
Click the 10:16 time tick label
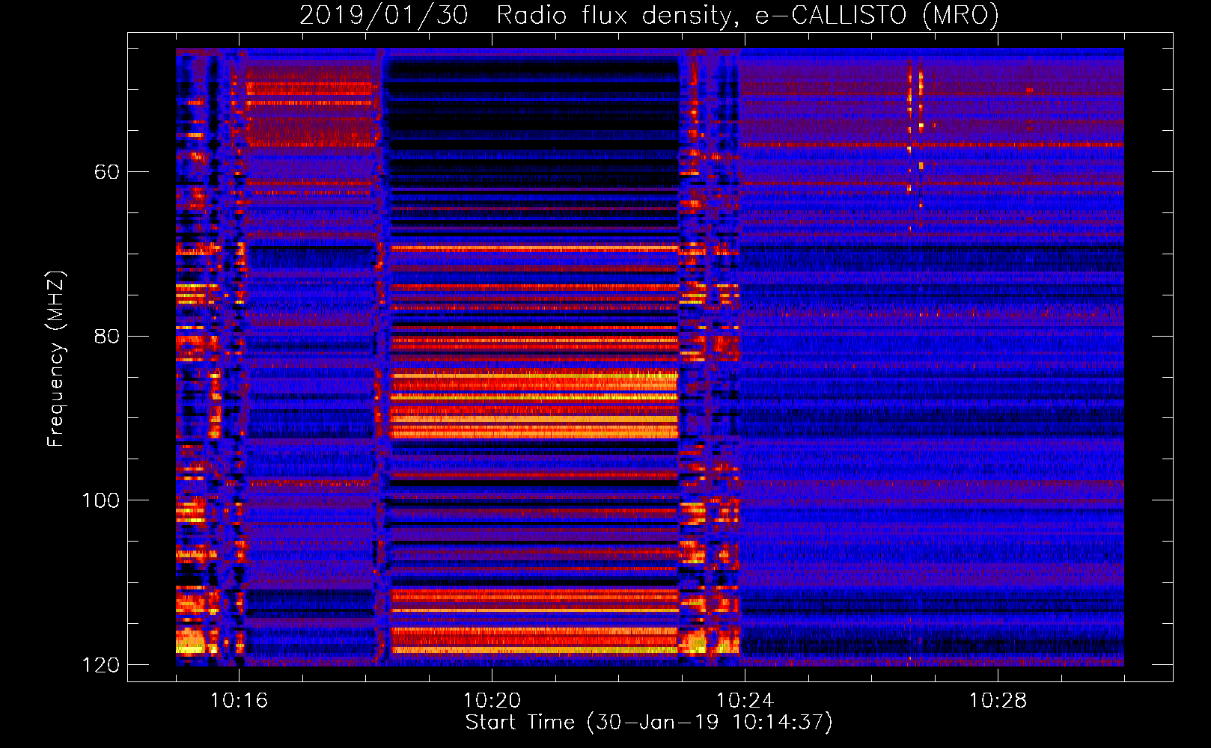coord(239,701)
